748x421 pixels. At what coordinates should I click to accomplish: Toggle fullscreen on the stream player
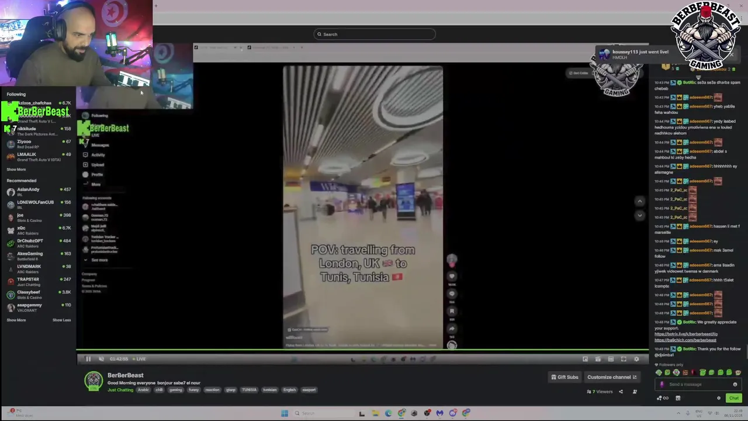click(624, 359)
